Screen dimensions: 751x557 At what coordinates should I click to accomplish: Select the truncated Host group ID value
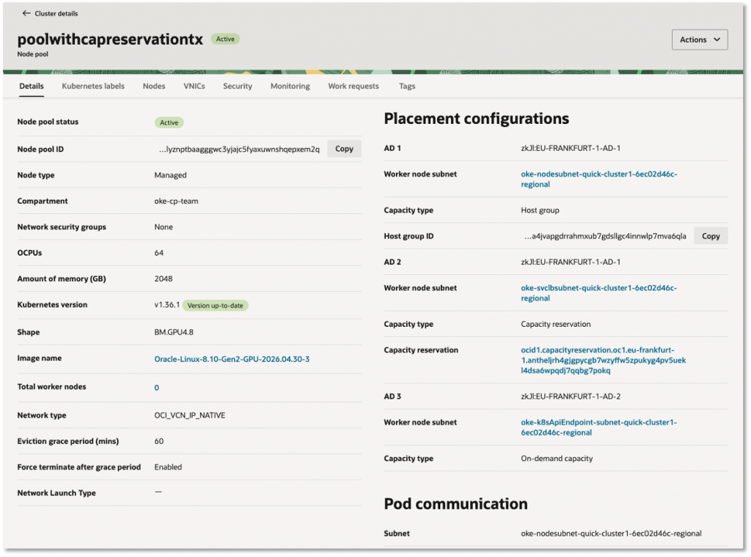(x=605, y=237)
